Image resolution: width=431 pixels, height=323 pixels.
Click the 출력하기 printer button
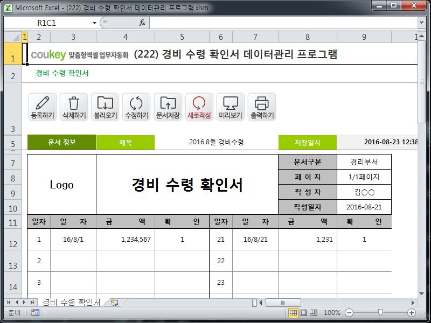262,107
